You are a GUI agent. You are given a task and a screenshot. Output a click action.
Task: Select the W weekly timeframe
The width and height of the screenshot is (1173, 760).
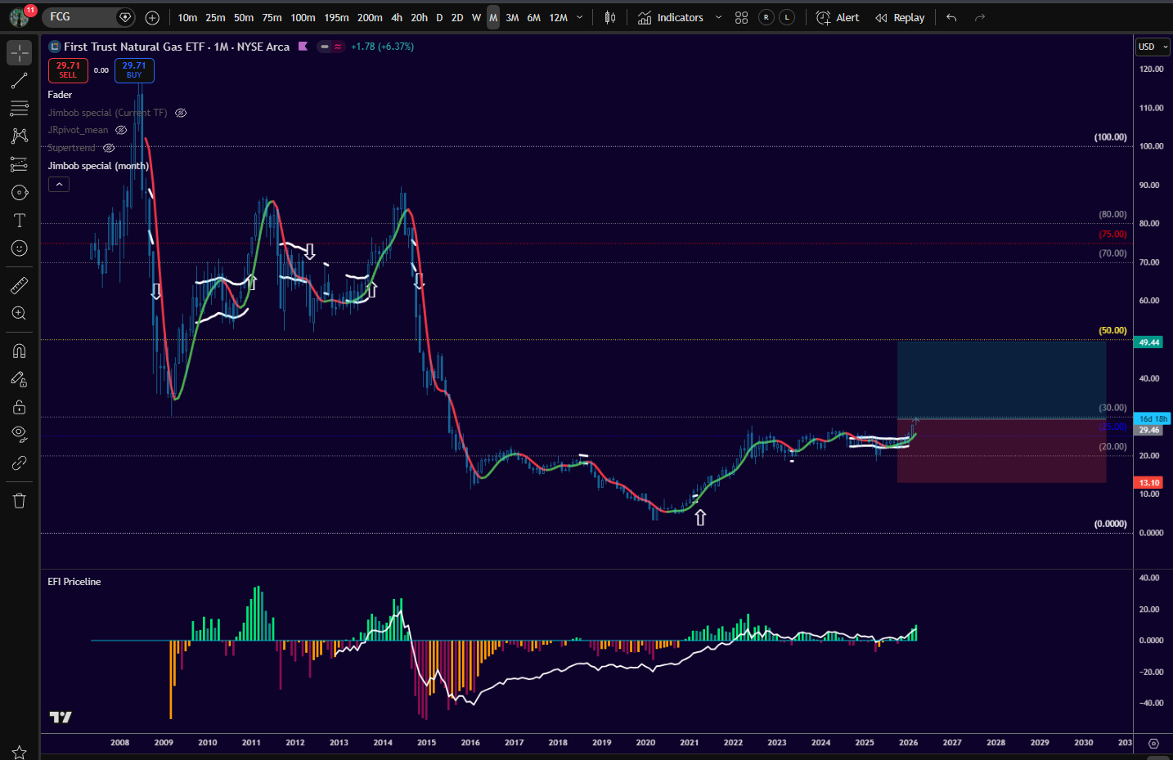point(476,17)
